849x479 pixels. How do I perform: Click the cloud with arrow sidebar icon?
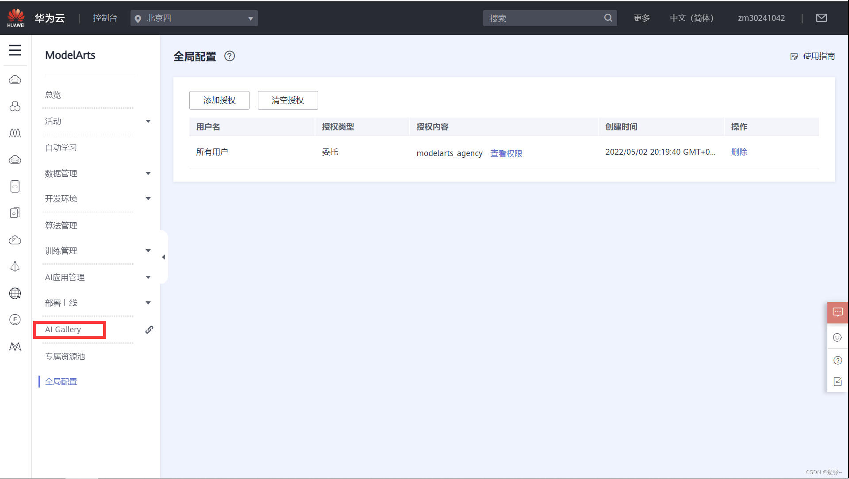pos(15,240)
